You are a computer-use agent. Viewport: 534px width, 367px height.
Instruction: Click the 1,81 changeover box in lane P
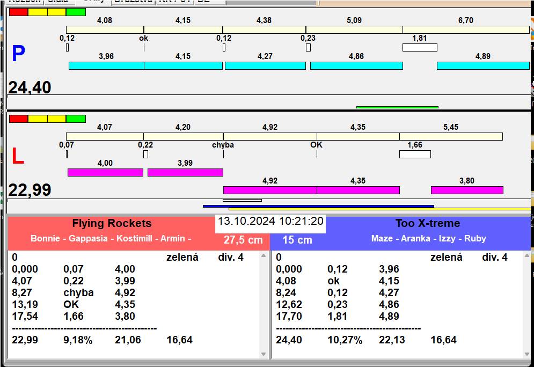tap(420, 48)
